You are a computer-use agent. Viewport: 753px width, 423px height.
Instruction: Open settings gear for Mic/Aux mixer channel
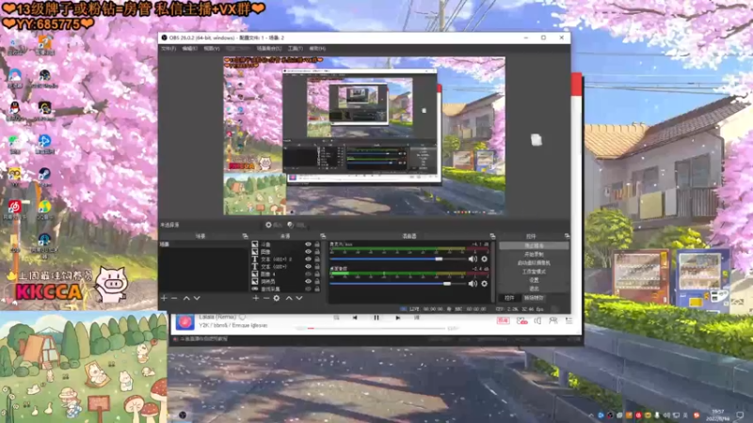point(484,259)
